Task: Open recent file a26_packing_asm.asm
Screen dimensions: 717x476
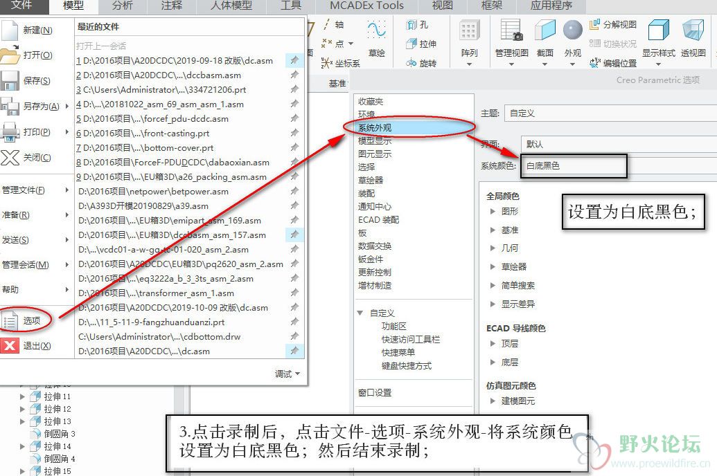Action: (172, 177)
